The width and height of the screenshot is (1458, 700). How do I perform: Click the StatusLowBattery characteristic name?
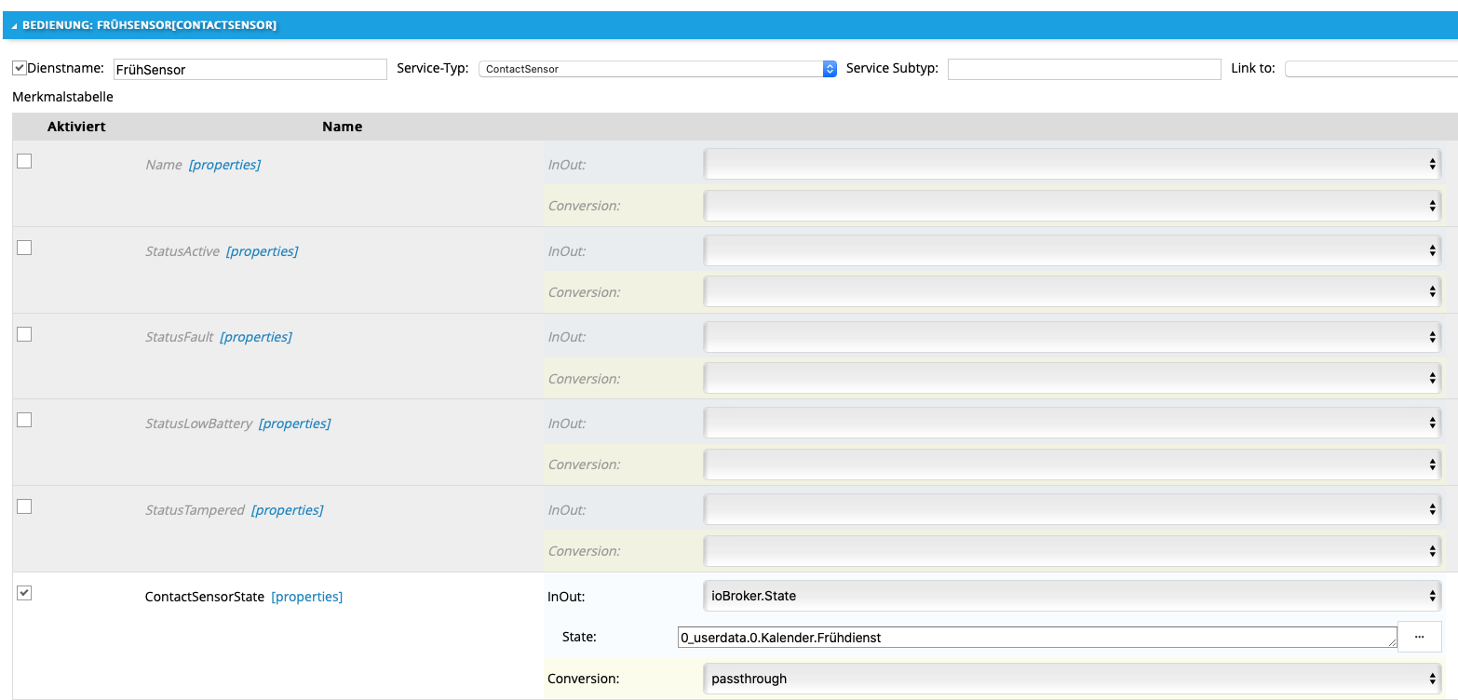pyautogui.click(x=198, y=424)
